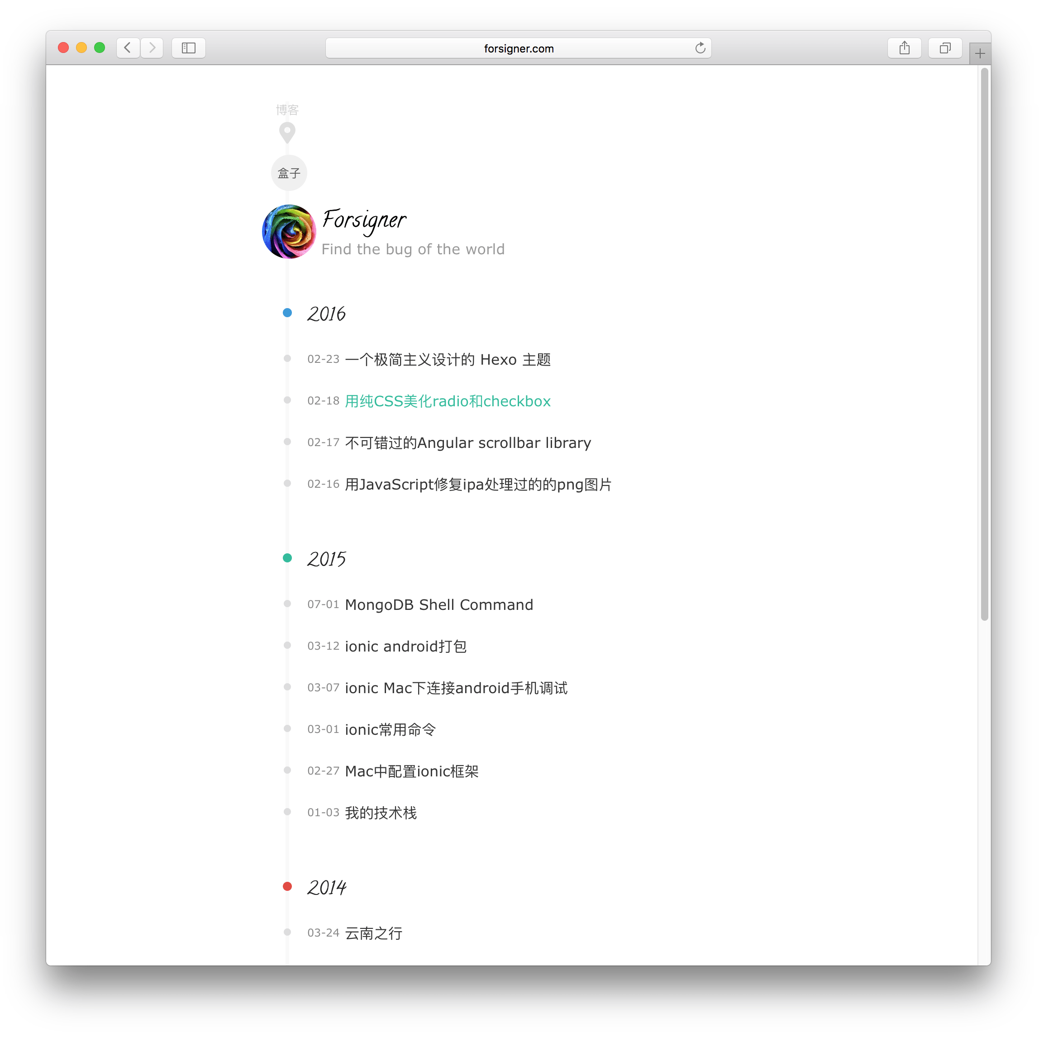This screenshot has height=1056, width=1039.
Task: Open MongoDB Shell Command post
Action: (439, 604)
